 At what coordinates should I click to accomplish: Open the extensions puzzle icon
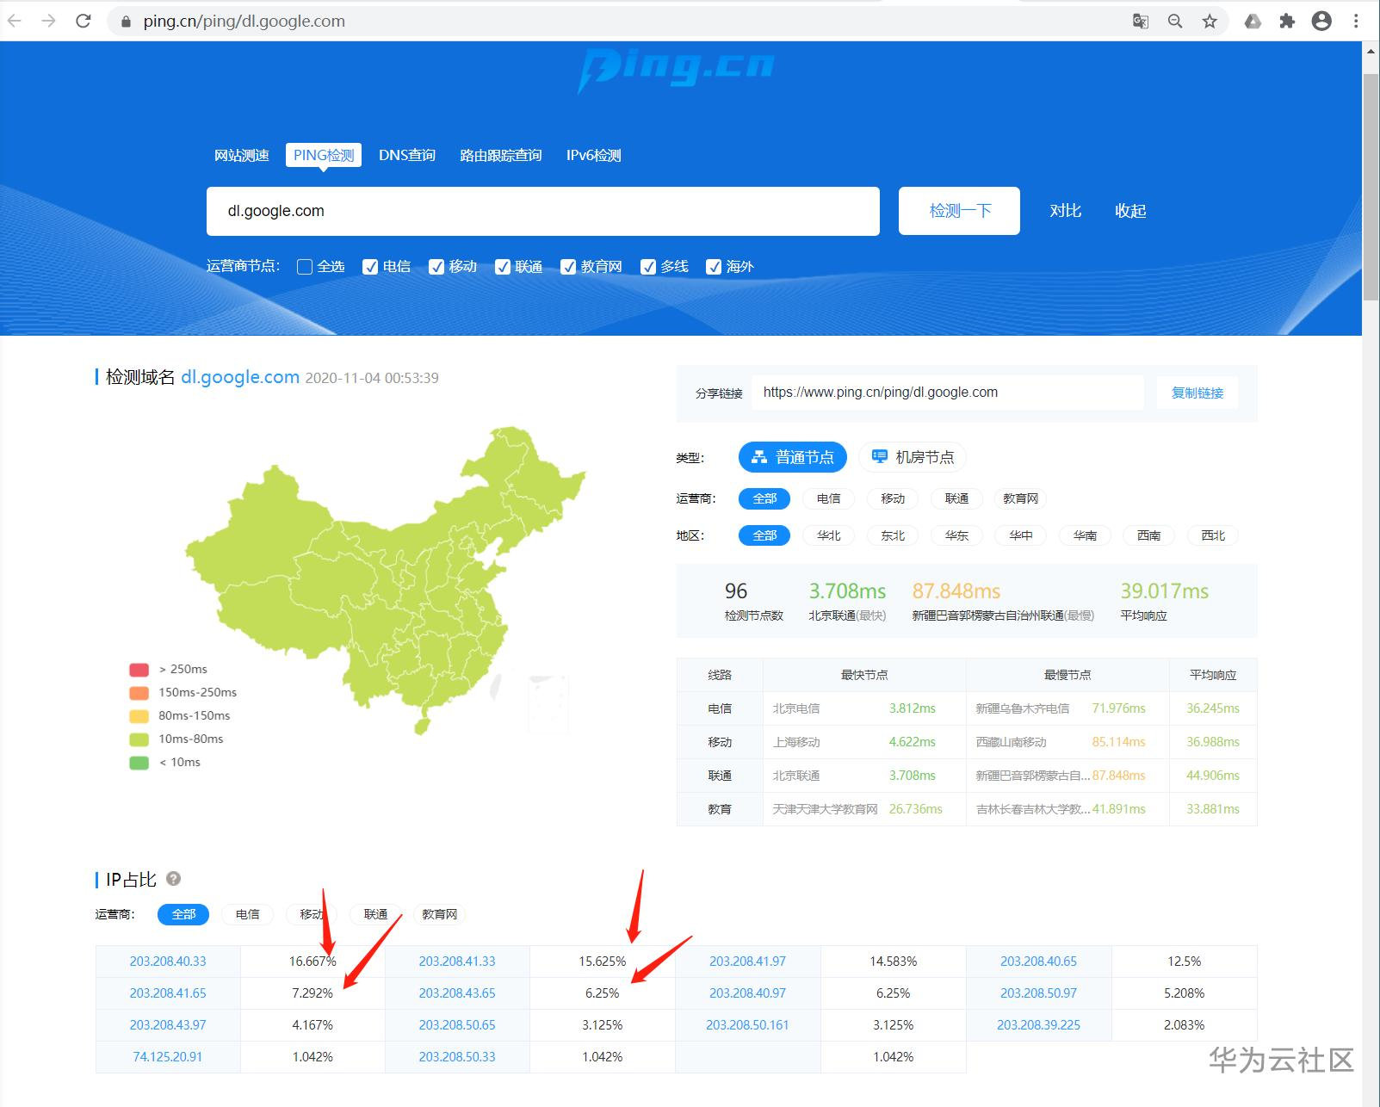click(1287, 22)
